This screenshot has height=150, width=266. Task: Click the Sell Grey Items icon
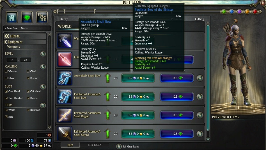coord(119,146)
